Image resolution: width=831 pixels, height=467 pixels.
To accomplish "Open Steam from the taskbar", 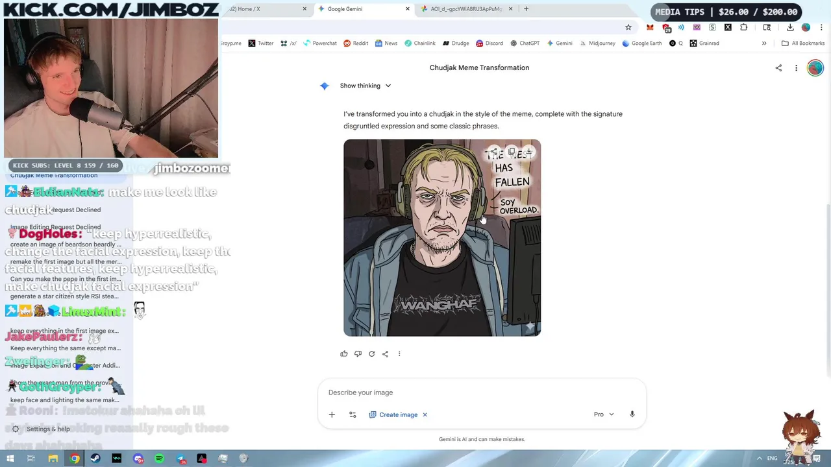I will (95, 459).
